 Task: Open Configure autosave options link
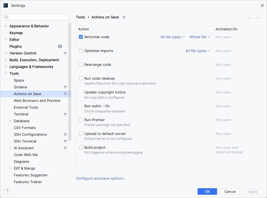[101, 178]
